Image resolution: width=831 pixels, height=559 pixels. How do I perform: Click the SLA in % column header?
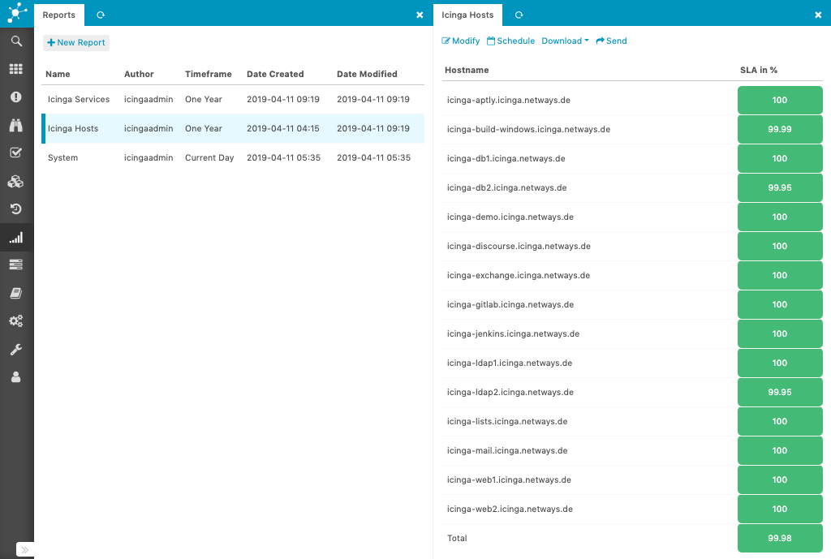point(759,70)
